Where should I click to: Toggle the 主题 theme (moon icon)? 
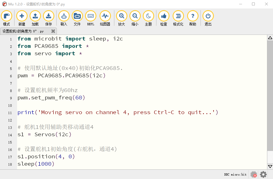pos(148,18)
